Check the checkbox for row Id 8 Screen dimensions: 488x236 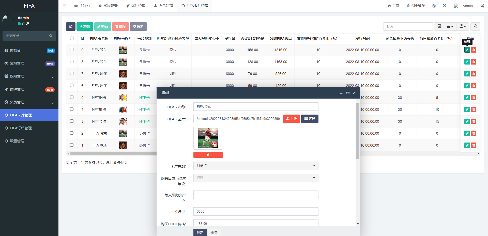click(x=72, y=61)
